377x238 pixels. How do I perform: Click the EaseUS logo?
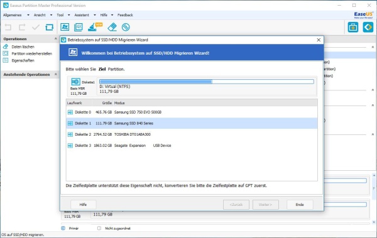point(363,15)
